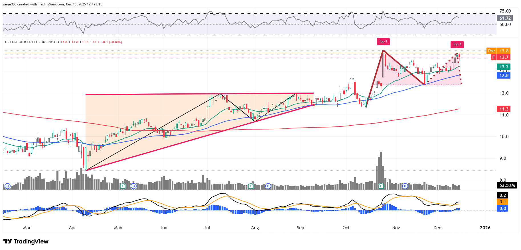
Task: Click the orange 0.1 MACD signal label
Action: 502,202
